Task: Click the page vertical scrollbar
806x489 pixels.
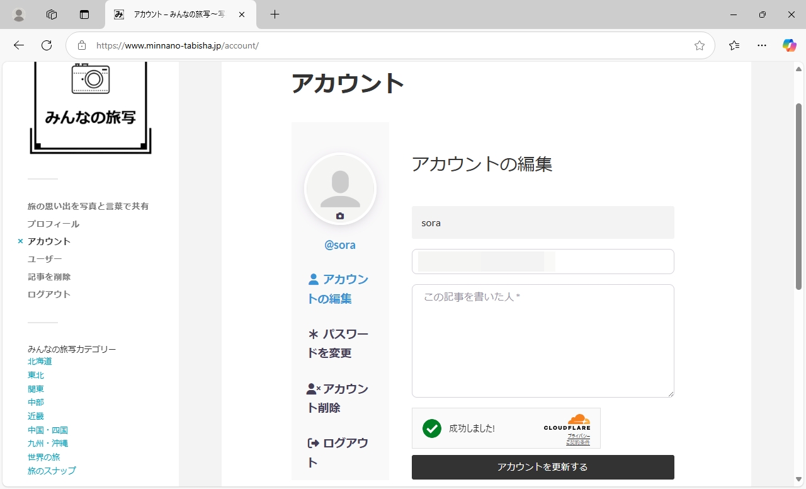Action: coord(798,195)
